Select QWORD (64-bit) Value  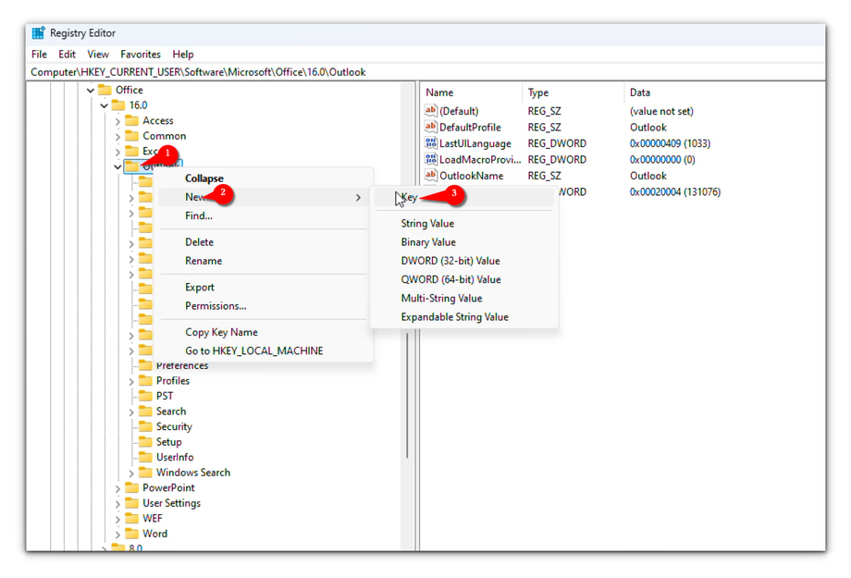pos(464,279)
